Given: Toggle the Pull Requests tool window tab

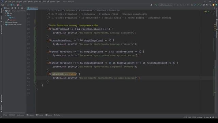Looking at the screenshot, I should 1,30.
